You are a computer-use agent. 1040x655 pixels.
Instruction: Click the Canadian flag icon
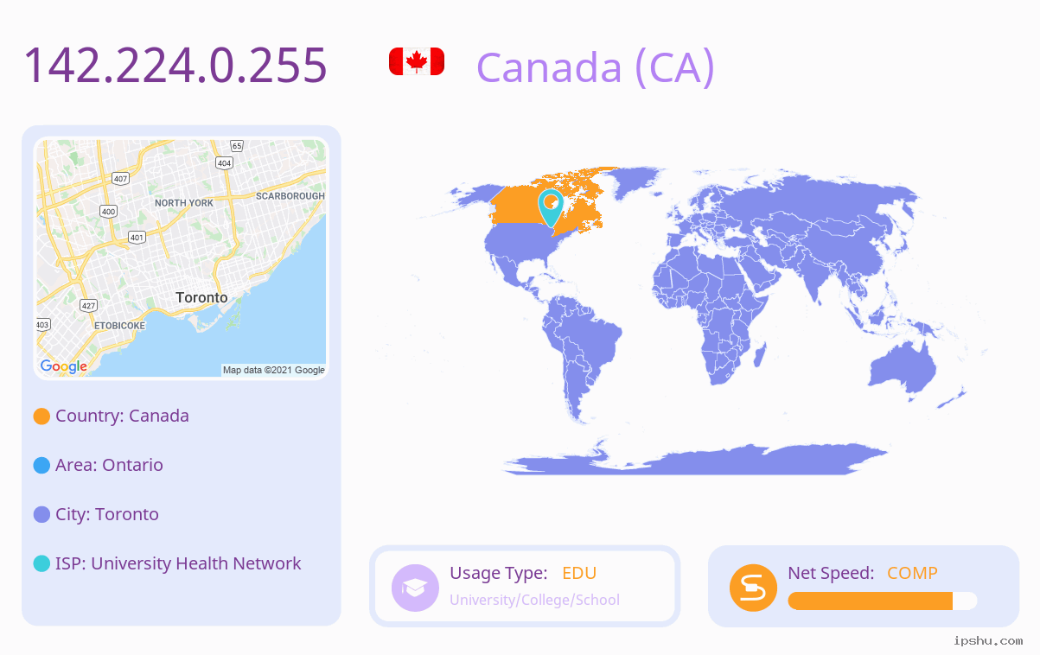coord(417,61)
